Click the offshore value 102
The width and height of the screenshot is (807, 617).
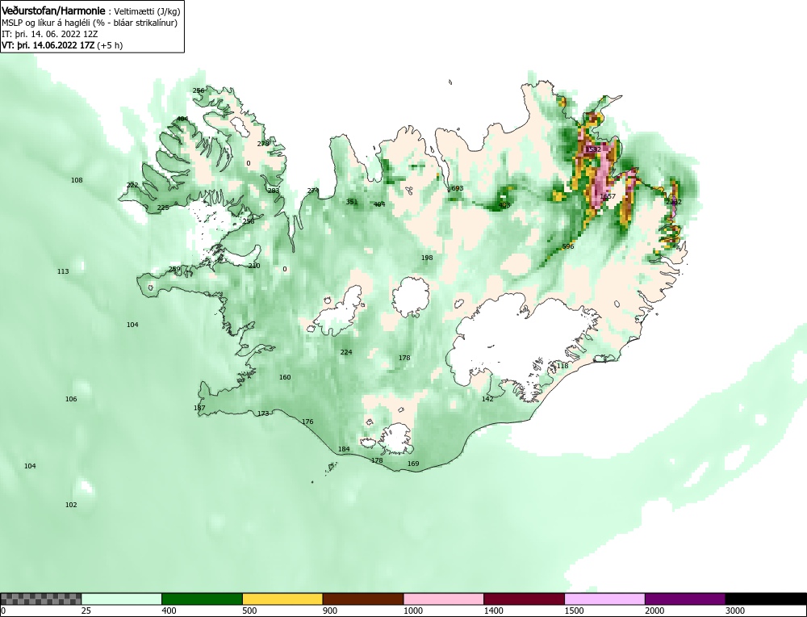[x=71, y=504]
